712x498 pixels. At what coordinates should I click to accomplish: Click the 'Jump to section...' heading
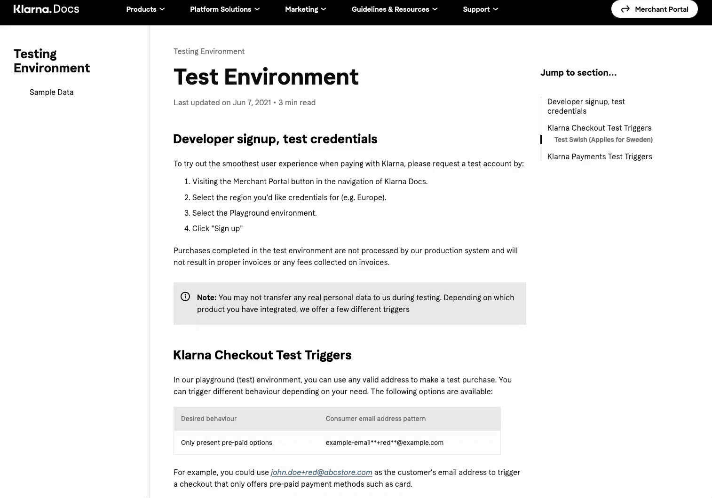click(x=578, y=72)
